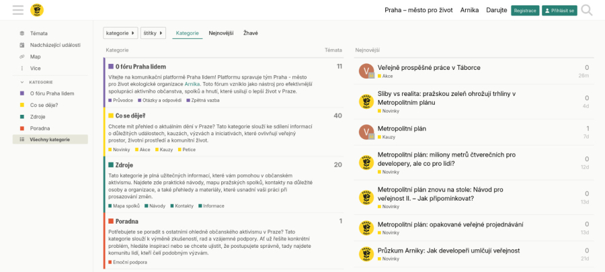Expand the Více sidebar menu
This screenshot has height=272, width=605.
[35, 68]
